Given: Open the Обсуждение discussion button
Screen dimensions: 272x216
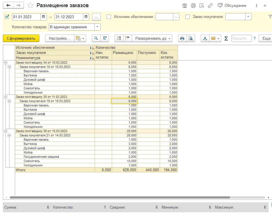Looking at the screenshot, I should click(232, 5).
